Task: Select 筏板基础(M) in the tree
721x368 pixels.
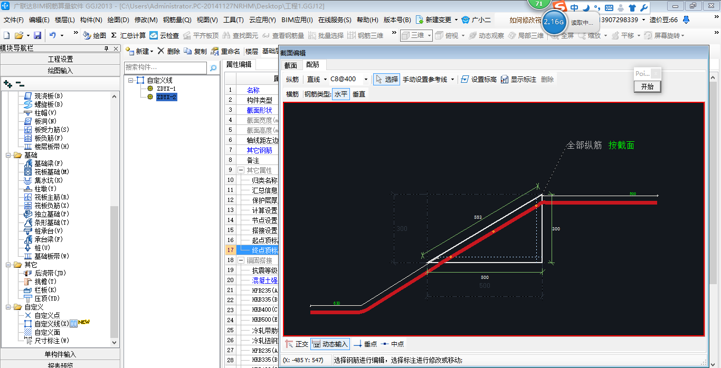Action: coord(52,172)
